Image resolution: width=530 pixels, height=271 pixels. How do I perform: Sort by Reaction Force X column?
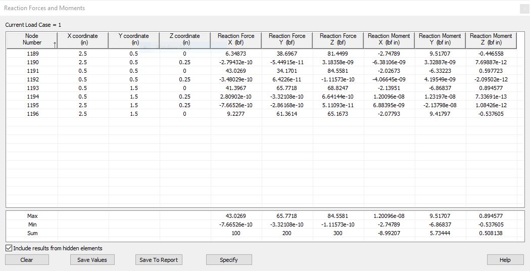point(236,39)
